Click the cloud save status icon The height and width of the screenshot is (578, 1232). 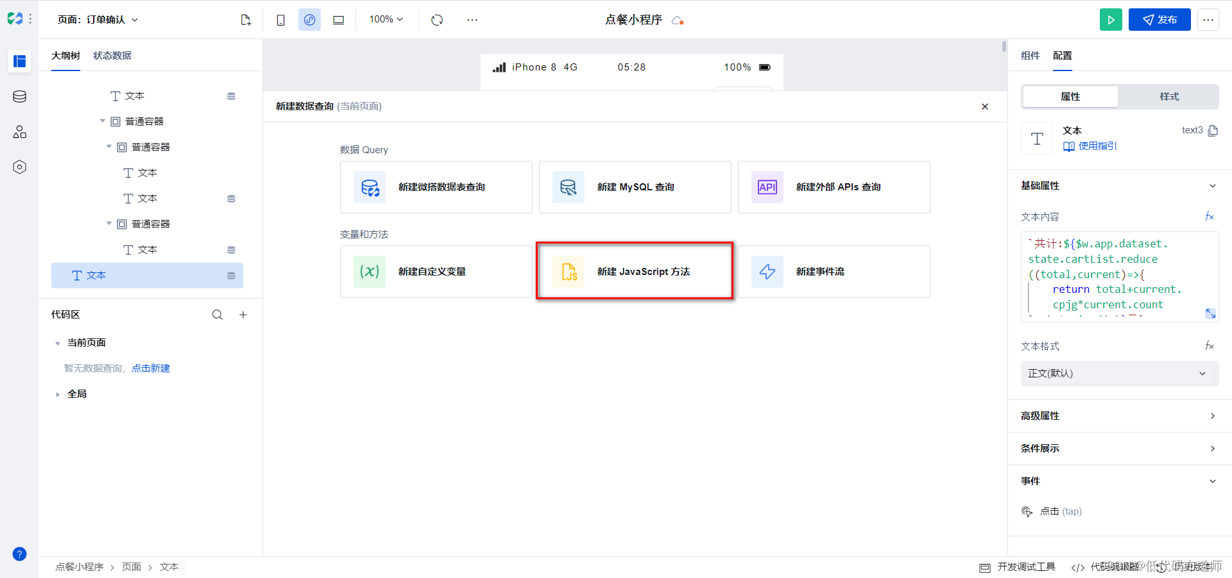(x=678, y=21)
